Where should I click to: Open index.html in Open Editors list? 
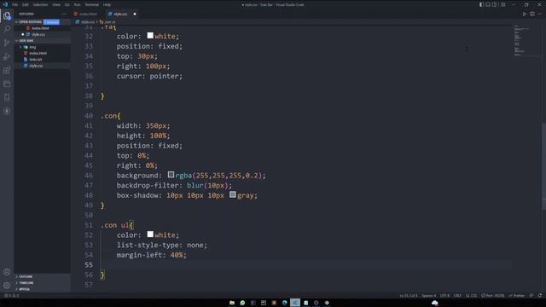[x=40, y=28]
